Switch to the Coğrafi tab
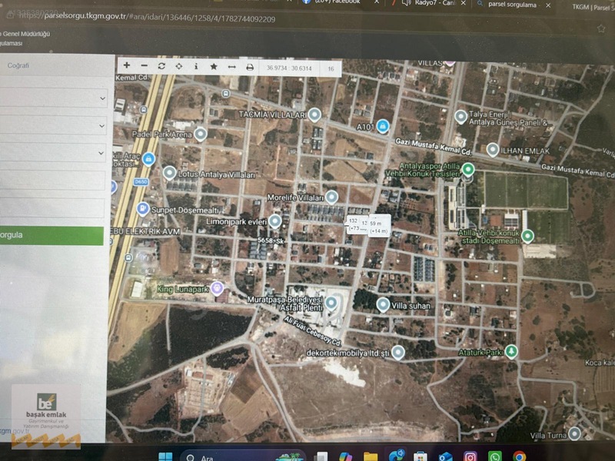This screenshot has height=461, width=615. (18, 65)
